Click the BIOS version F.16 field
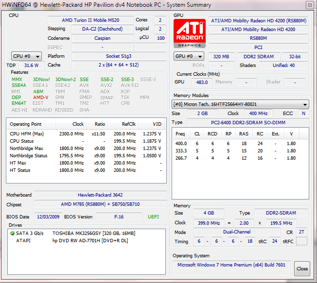Image resolution: width=317 pixels, height=283 pixels. coord(119,217)
